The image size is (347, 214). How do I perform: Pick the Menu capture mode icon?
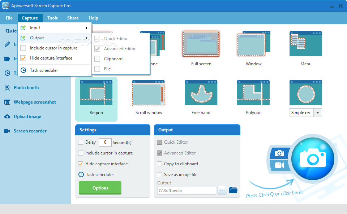pos(306,44)
